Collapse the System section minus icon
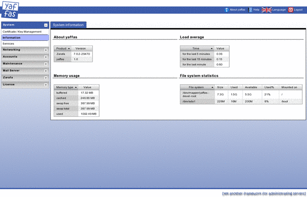The width and height of the screenshot is (307, 197). point(46,25)
